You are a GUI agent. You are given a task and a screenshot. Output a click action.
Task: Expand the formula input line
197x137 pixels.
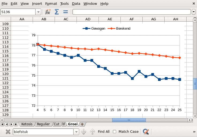point(194,12)
